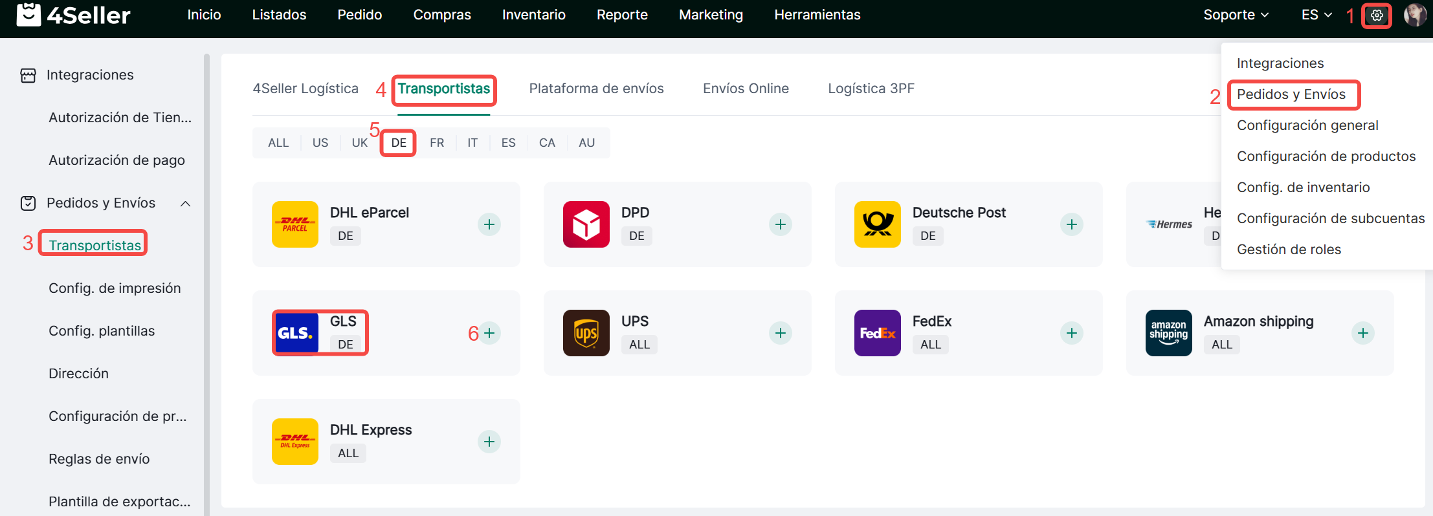This screenshot has width=1433, height=516.
Task: Select Configuración general from settings menu
Action: click(x=1307, y=125)
